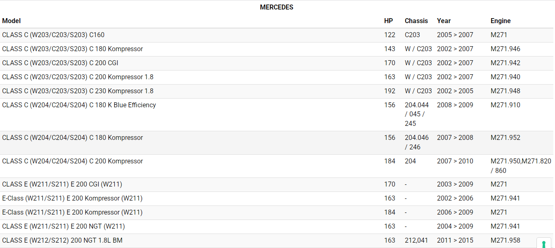Click the year range 2011 > 2015
Viewport: 555px width, 248px height.
455,241
